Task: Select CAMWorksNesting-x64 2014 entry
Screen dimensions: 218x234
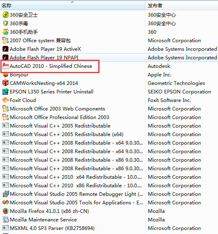Action: (x=44, y=83)
